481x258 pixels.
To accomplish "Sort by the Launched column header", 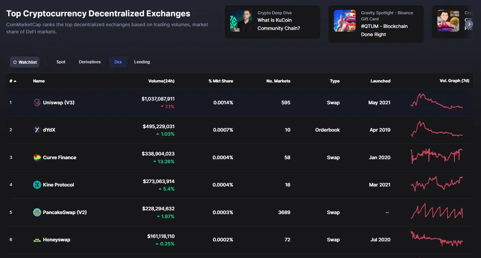I will [x=380, y=81].
